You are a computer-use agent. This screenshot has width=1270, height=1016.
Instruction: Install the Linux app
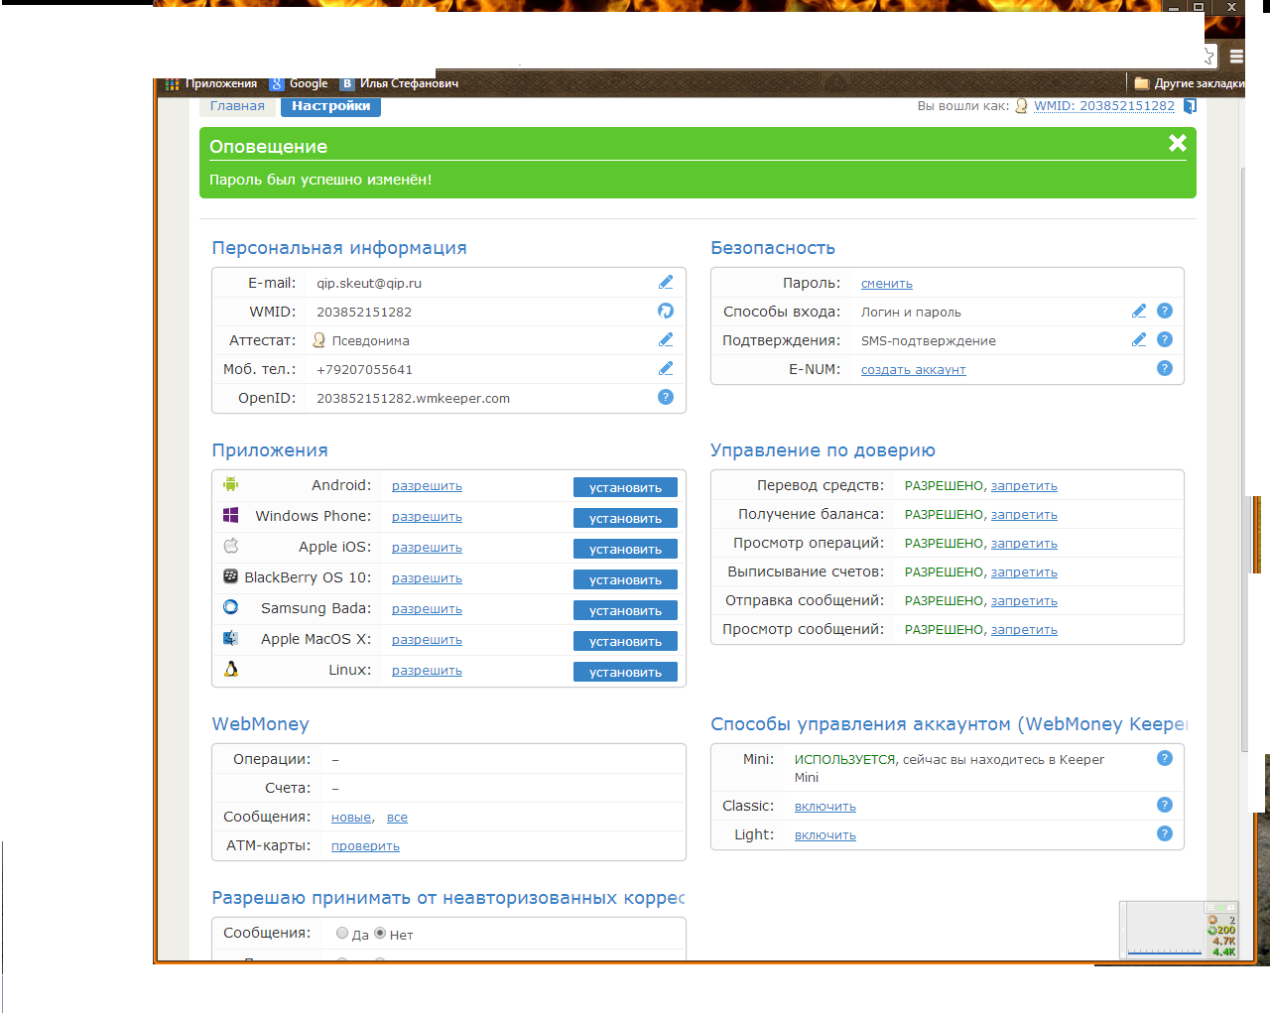(625, 672)
